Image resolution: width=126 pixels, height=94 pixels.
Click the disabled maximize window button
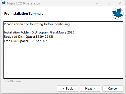click(108, 3)
